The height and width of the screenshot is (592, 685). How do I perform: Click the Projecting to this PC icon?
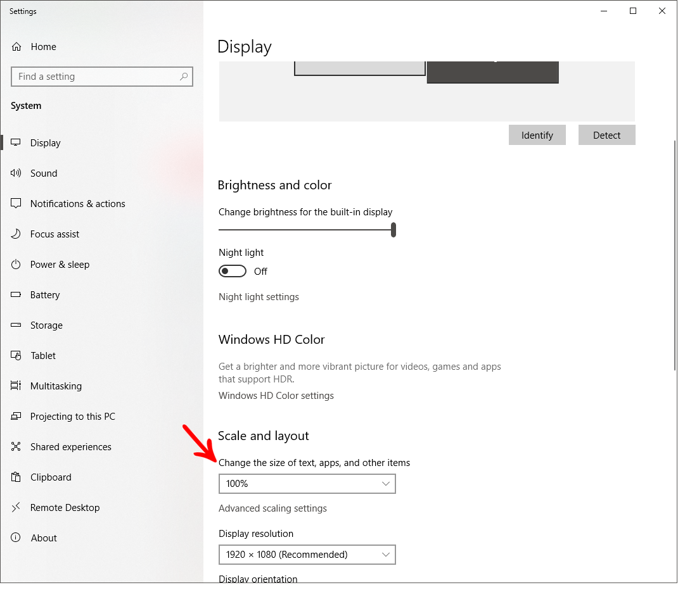[16, 417]
